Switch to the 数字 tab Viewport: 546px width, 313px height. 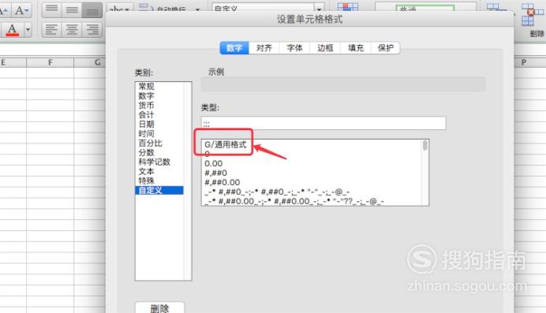coord(234,48)
